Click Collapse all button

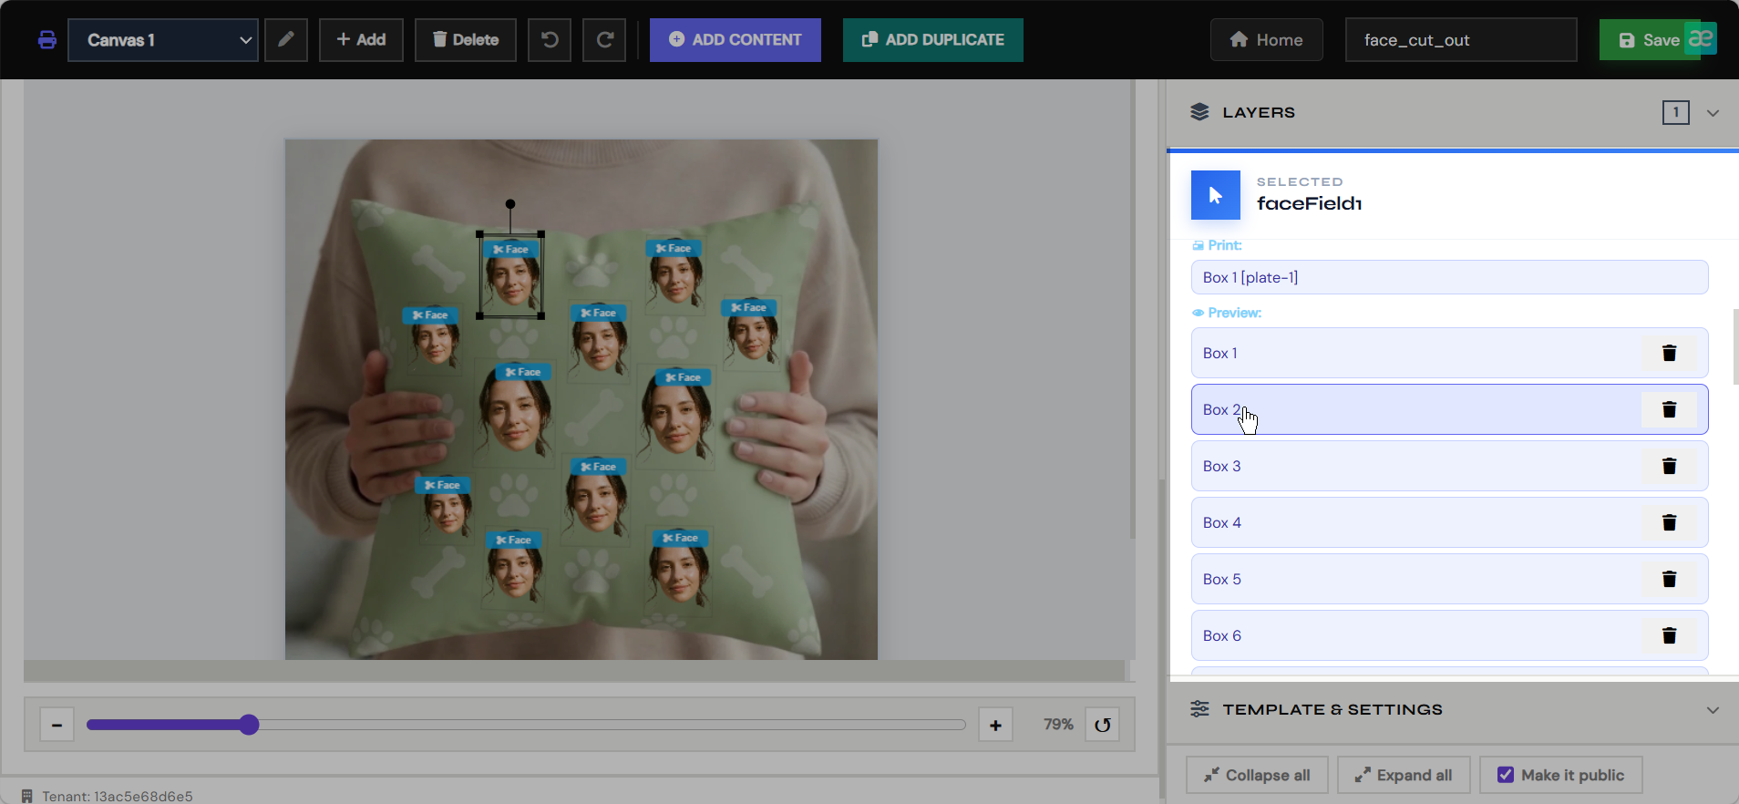pos(1257,775)
